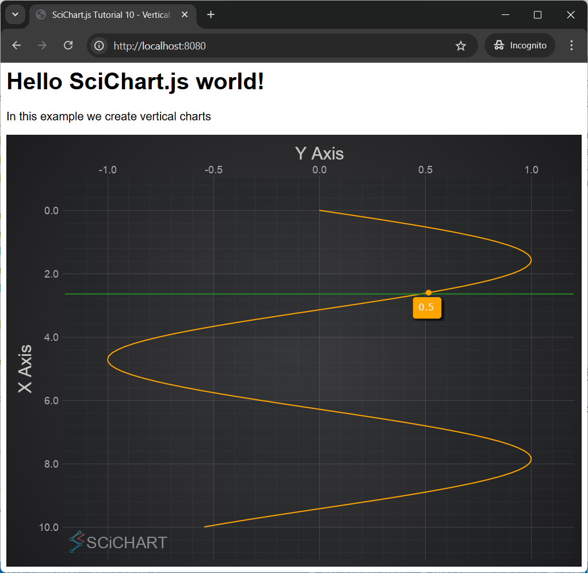Open the Chrome three-dot menu

tap(571, 45)
